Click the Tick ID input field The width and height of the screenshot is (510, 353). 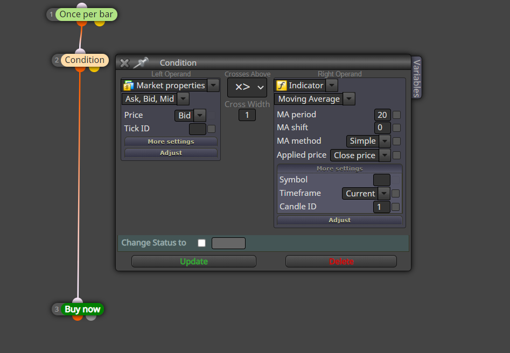click(x=198, y=129)
